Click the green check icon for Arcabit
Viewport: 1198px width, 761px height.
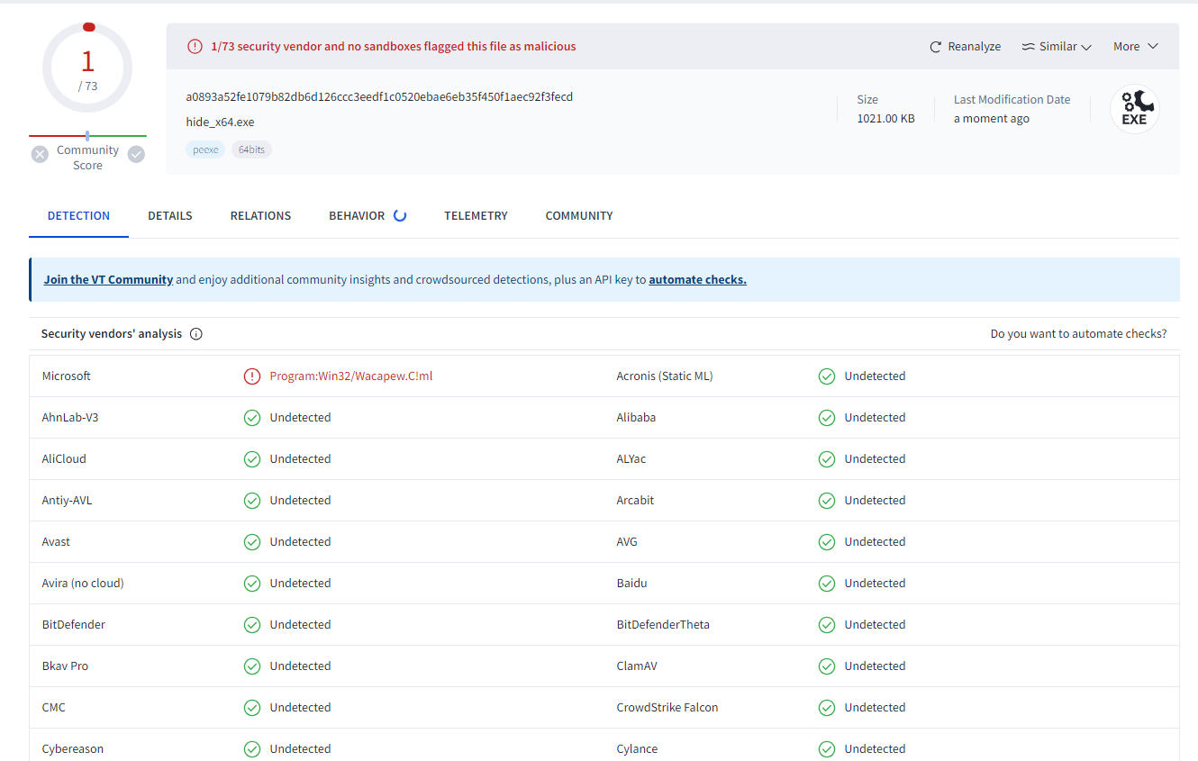pyautogui.click(x=827, y=501)
